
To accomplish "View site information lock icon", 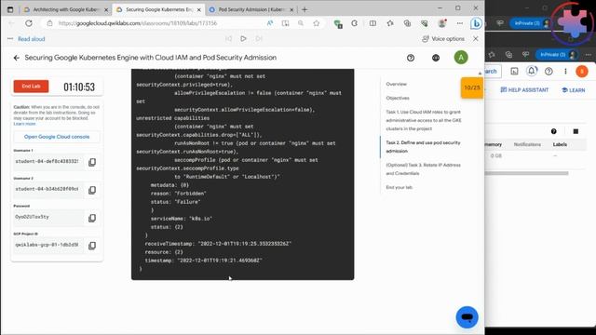I will [x=49, y=23].
